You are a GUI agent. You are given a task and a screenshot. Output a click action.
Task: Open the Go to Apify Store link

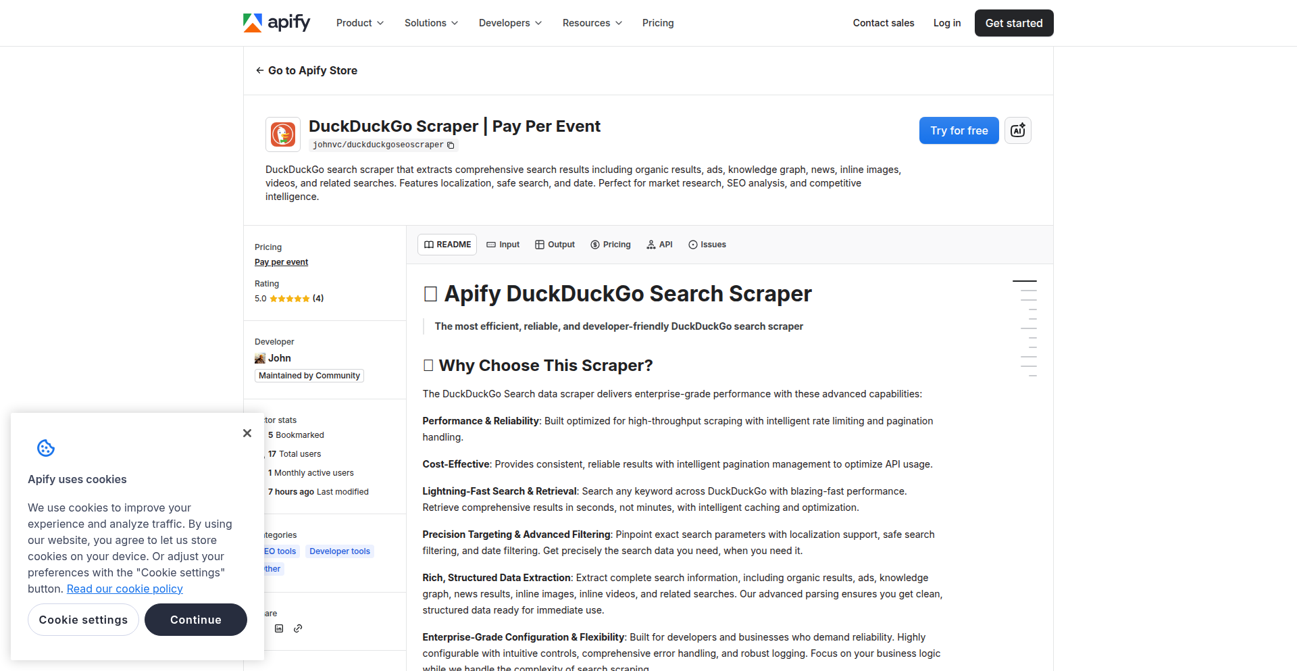(x=306, y=70)
